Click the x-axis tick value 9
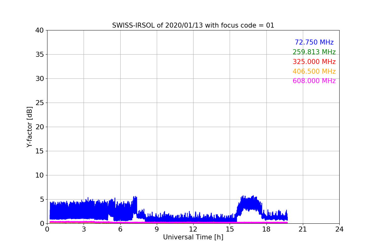This screenshot has height=251, width=377. click(156, 229)
